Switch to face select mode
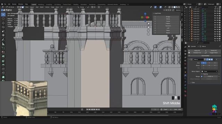 [x=23, y=7]
